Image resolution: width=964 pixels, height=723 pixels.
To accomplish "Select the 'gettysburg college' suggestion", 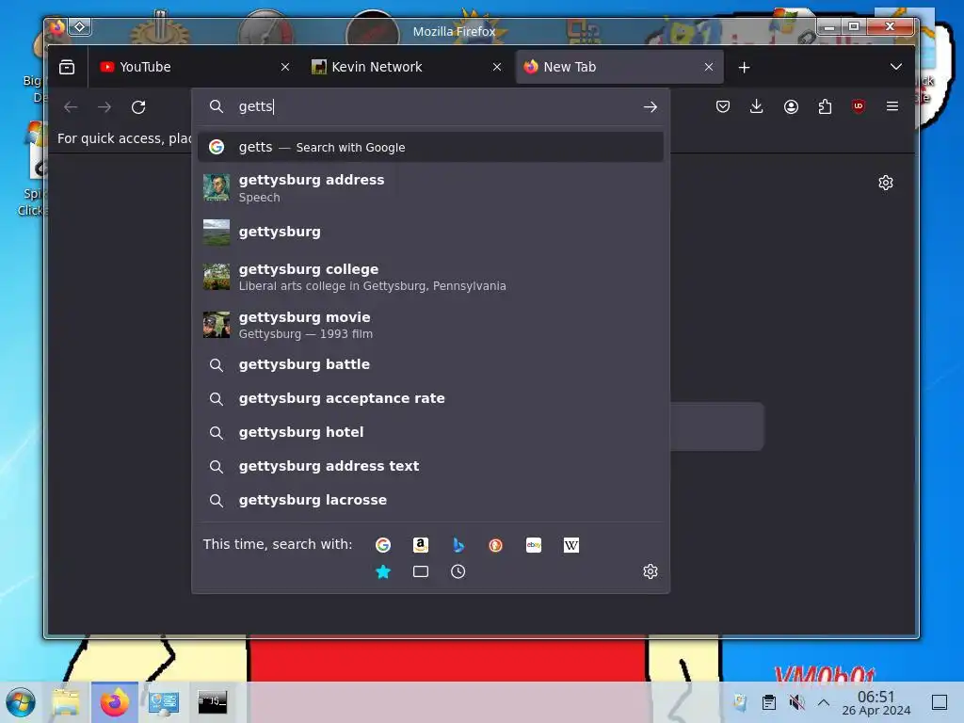I will [430, 277].
